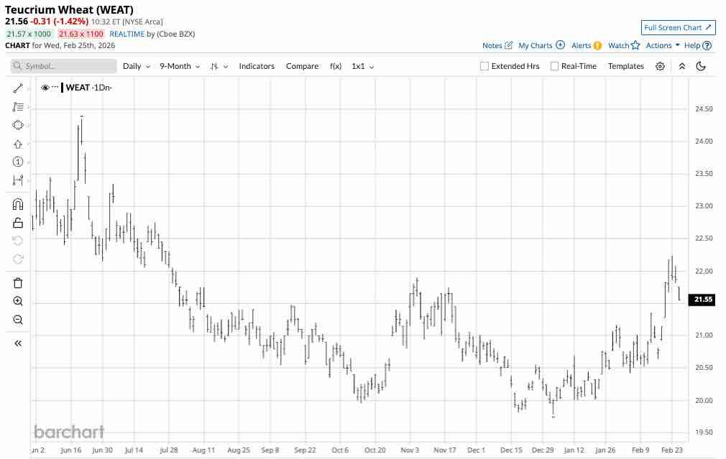The width and height of the screenshot is (726, 459).
Task: Click the Jul 28 date axis label
Action: [168, 450]
